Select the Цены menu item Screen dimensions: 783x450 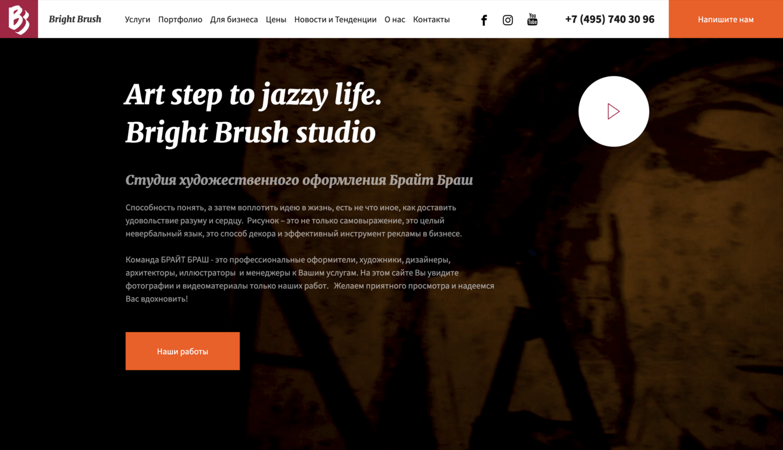[276, 19]
